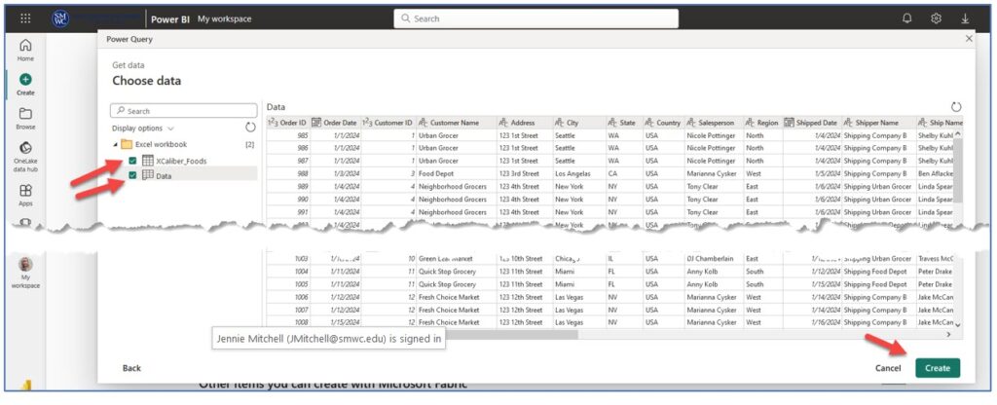Select the Address column header
997x405 pixels.
(x=525, y=123)
